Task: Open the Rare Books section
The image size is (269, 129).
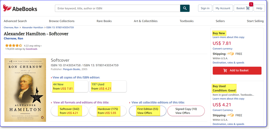Action: (x=104, y=21)
